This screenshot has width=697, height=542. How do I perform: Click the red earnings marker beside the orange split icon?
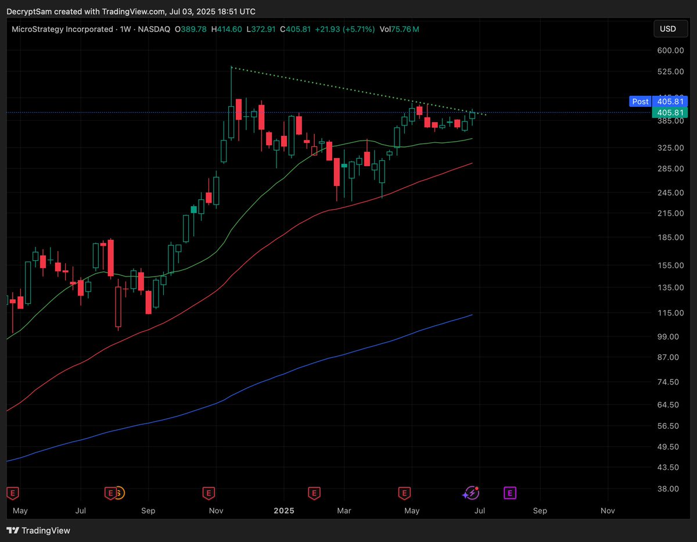pyautogui.click(x=110, y=493)
